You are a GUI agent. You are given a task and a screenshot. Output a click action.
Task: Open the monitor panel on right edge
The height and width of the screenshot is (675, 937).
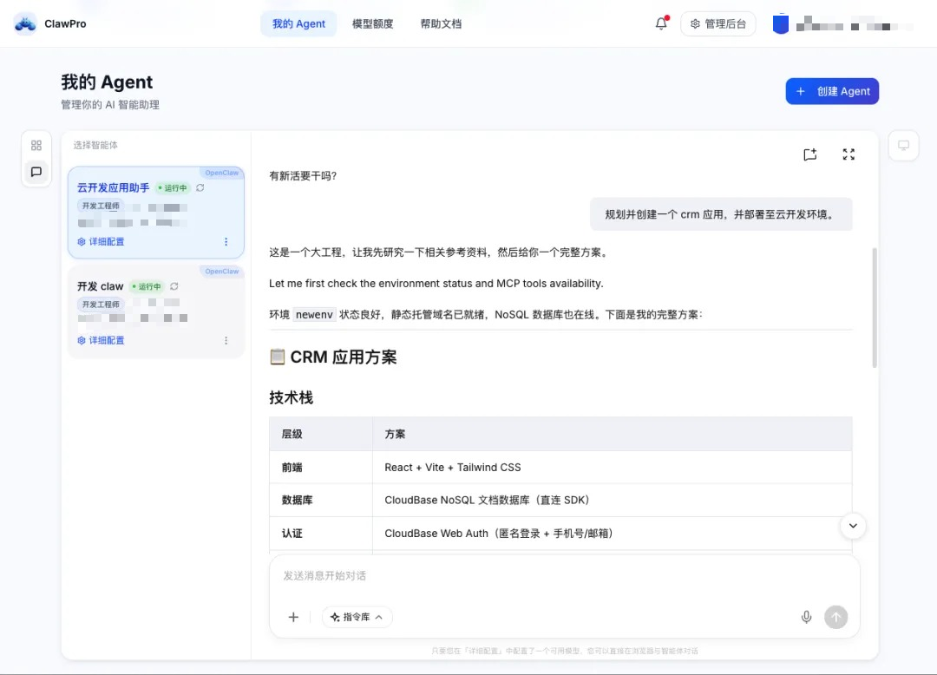coord(903,145)
